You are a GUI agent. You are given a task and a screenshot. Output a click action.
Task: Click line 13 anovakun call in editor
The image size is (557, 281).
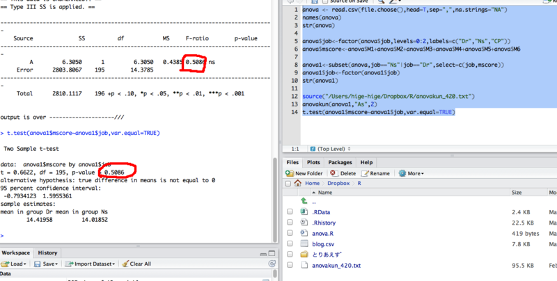[339, 104]
